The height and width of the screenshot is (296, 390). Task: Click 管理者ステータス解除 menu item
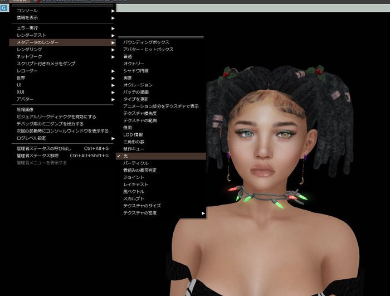pos(62,156)
